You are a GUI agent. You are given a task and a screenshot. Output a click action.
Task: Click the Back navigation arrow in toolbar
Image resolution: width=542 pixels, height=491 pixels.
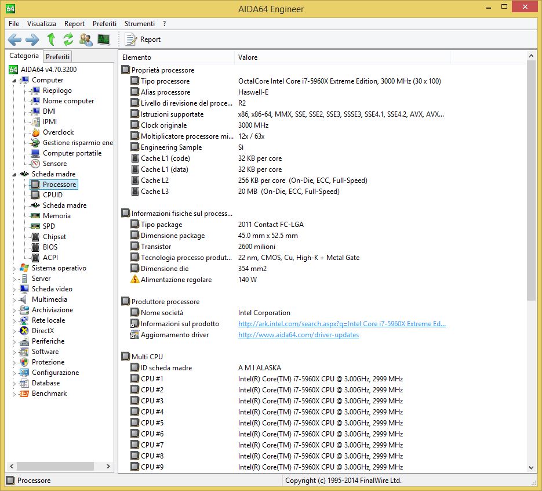coord(14,39)
